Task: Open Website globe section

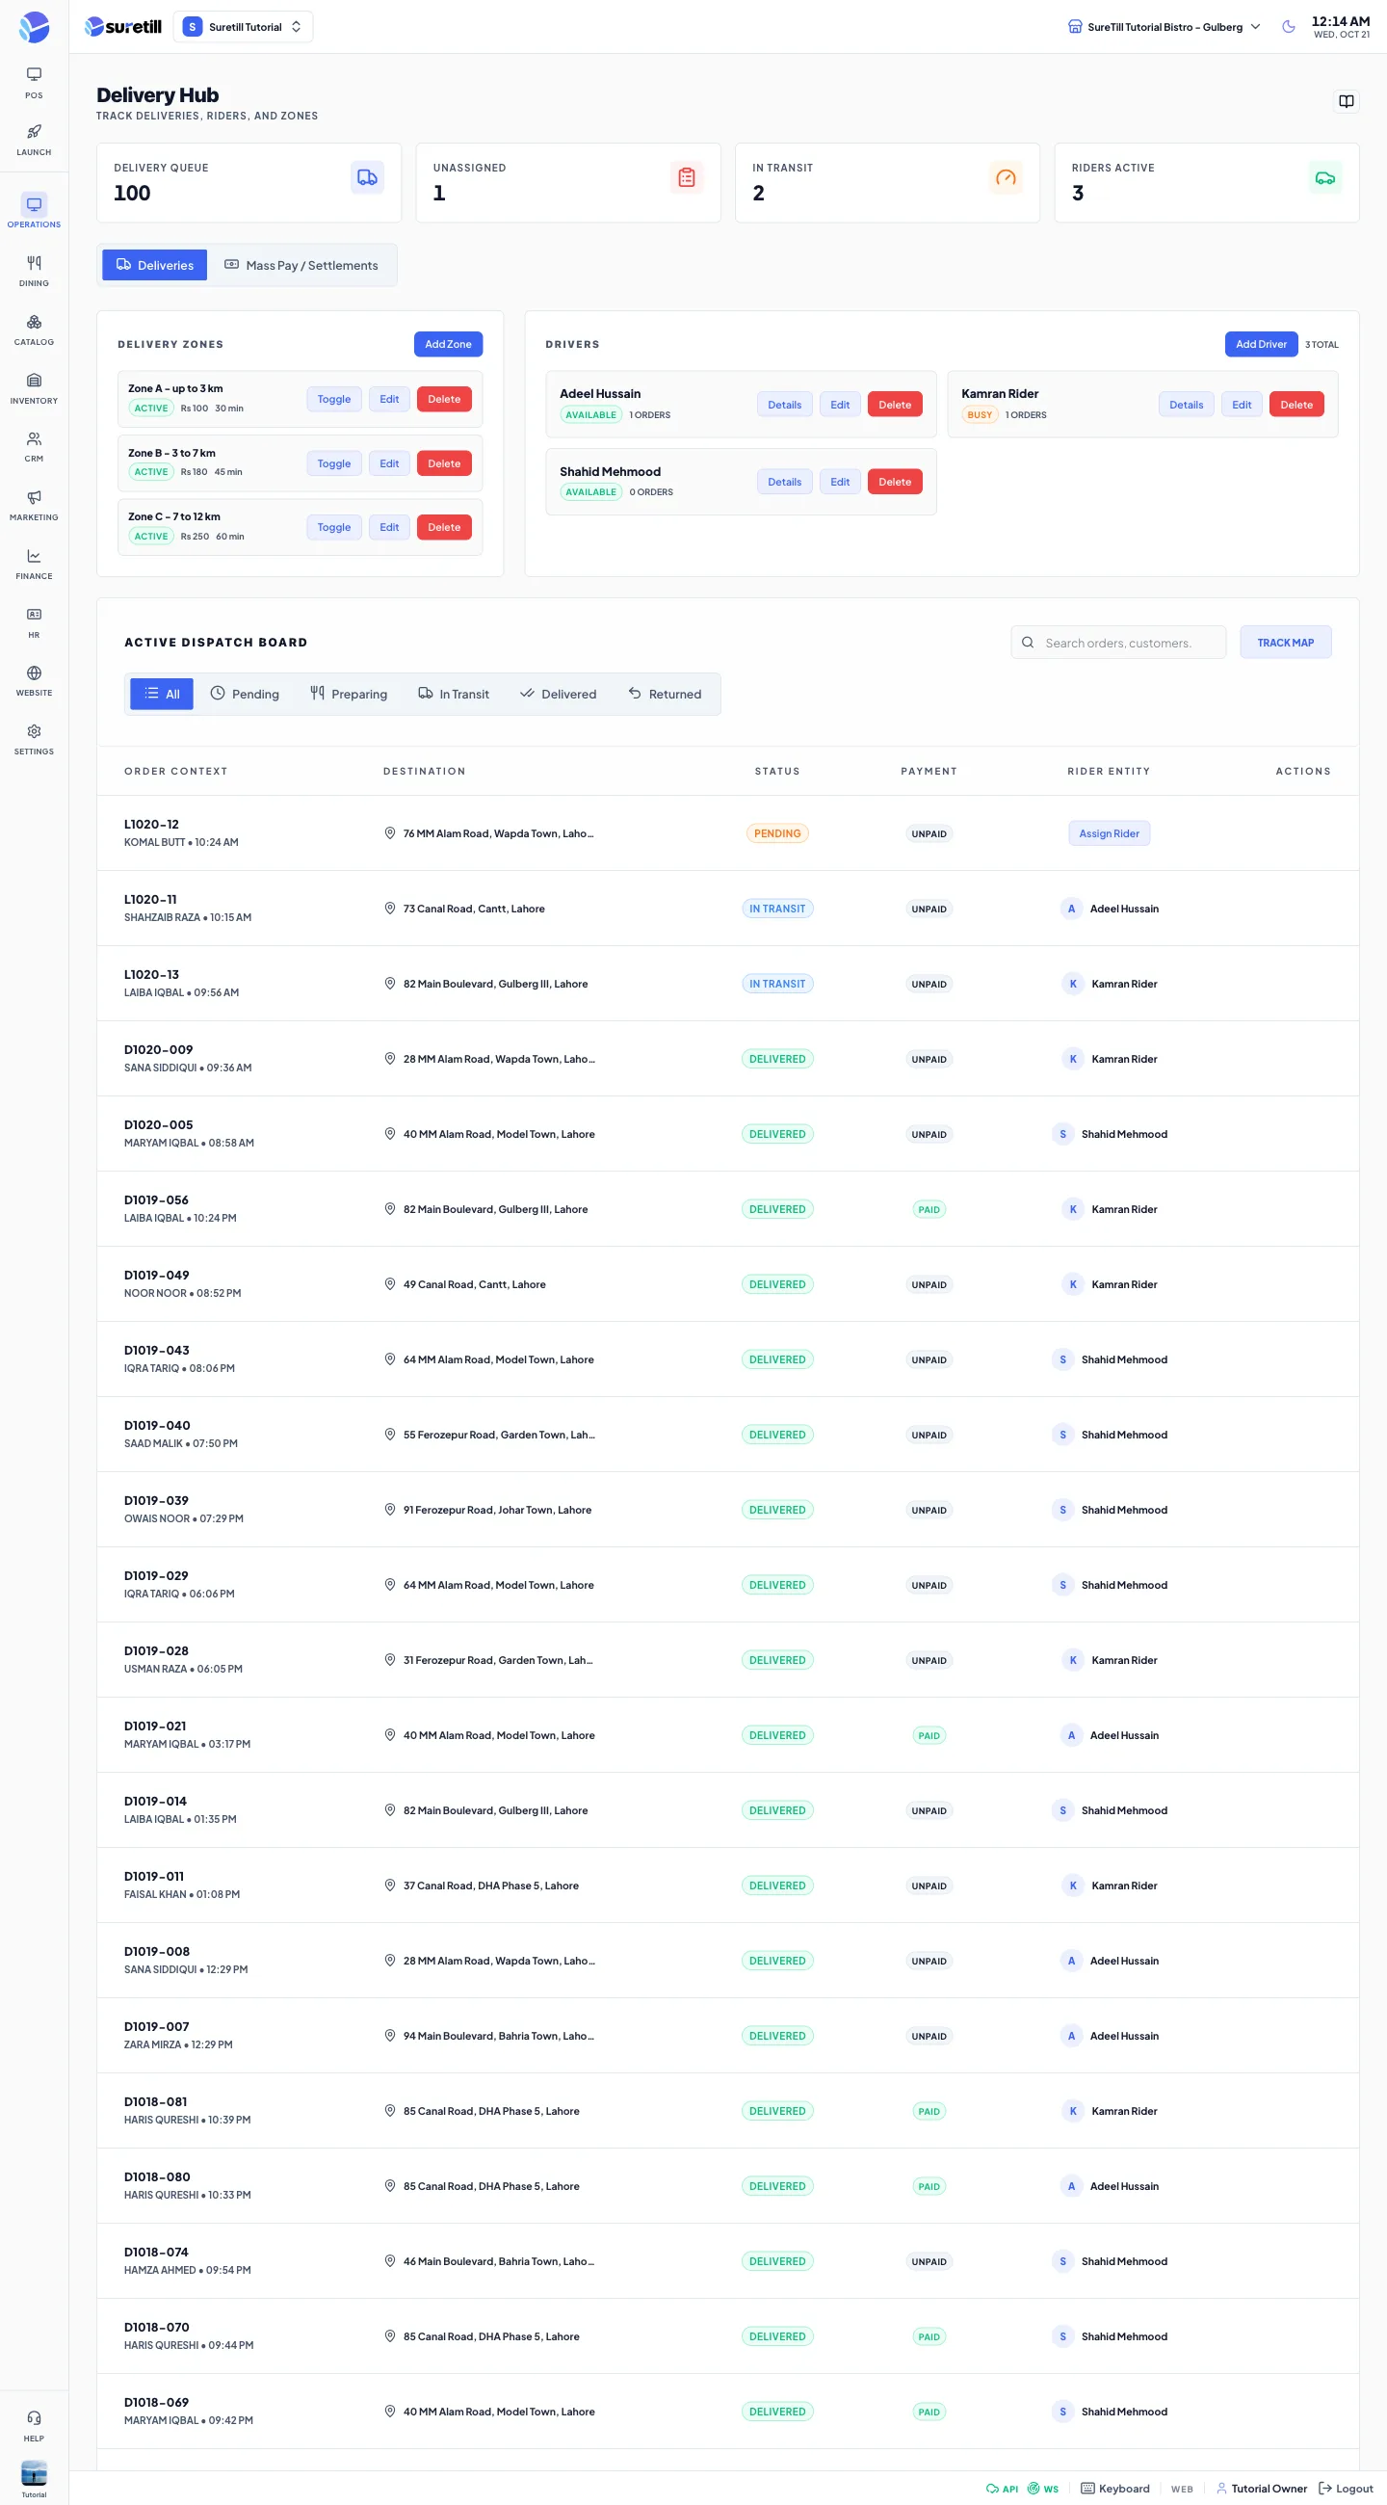Action: pyautogui.click(x=34, y=681)
